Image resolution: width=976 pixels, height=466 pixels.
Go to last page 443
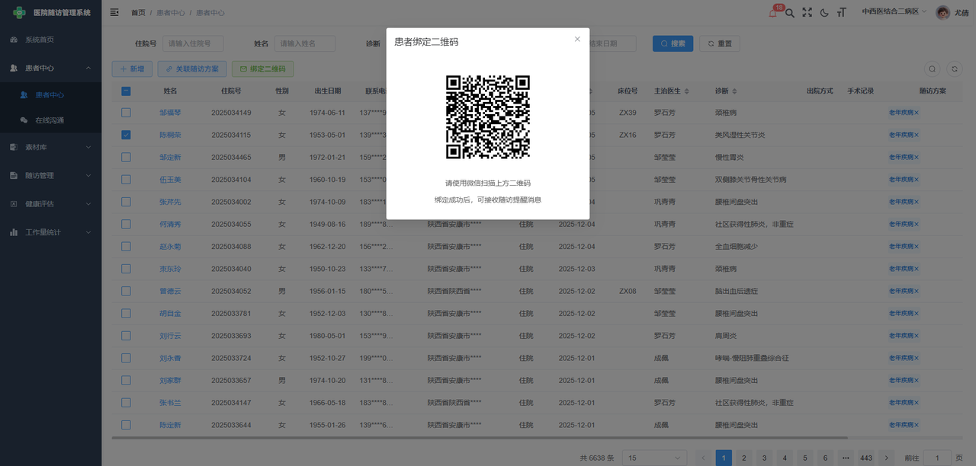(865, 458)
